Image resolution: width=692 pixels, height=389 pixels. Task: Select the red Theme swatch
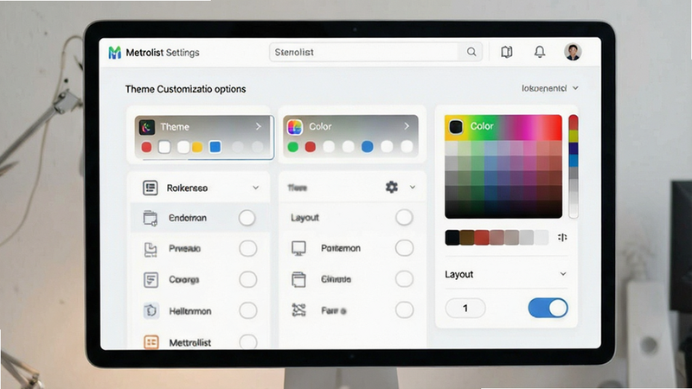tap(146, 147)
